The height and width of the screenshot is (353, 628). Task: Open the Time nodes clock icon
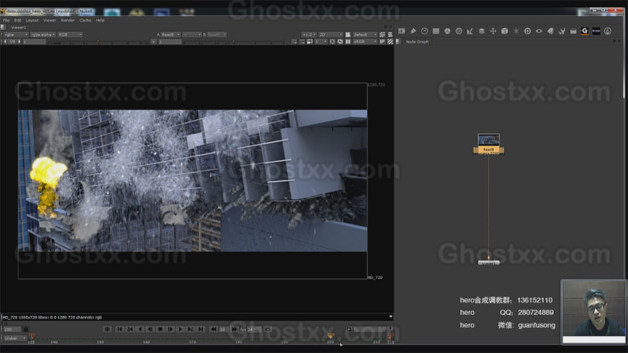(425, 31)
